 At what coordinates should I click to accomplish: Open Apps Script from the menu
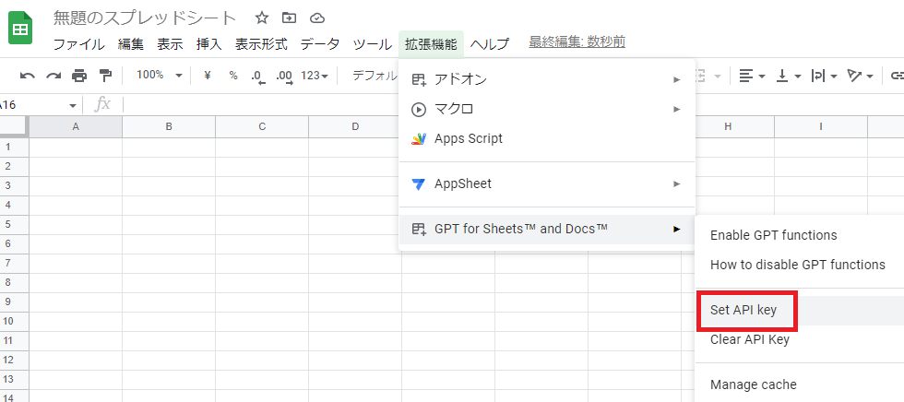[x=546, y=139]
